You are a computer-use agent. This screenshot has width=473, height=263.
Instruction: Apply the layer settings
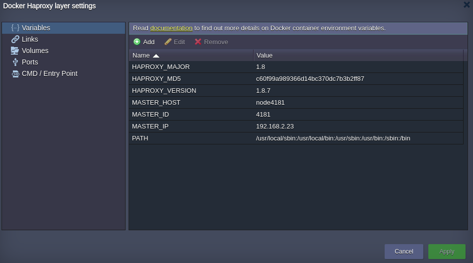click(x=447, y=252)
